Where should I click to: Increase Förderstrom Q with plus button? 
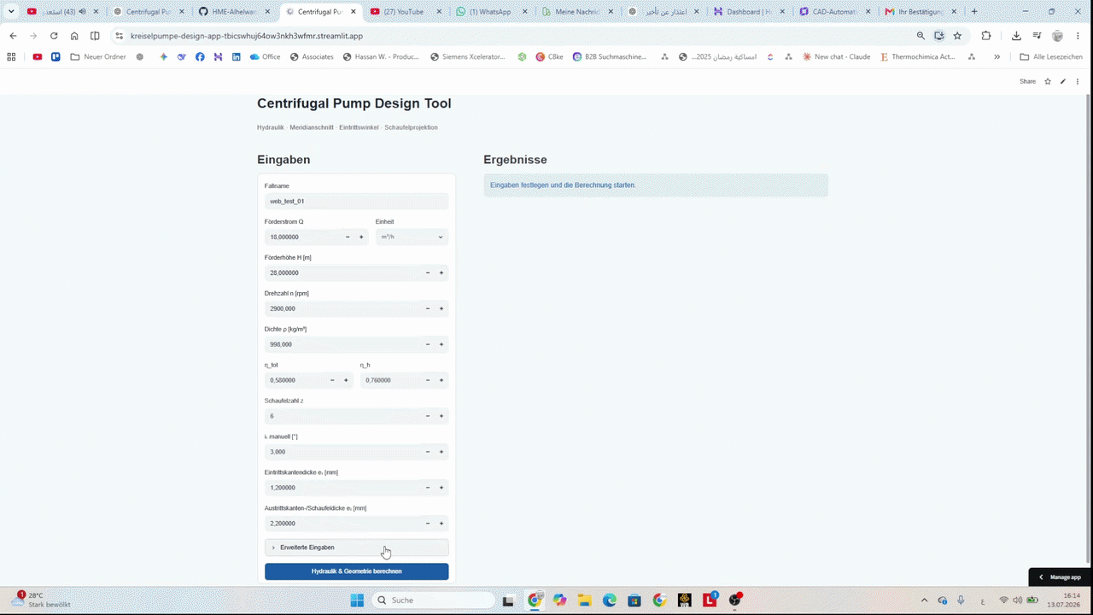[361, 237]
